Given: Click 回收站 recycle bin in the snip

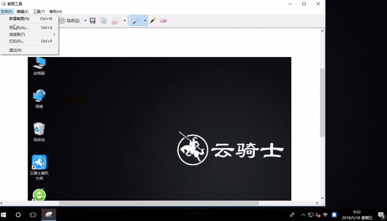Looking at the screenshot, I should tap(39, 132).
